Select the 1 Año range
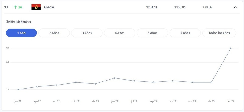Screen dimensions: 244x112 (21, 33)
